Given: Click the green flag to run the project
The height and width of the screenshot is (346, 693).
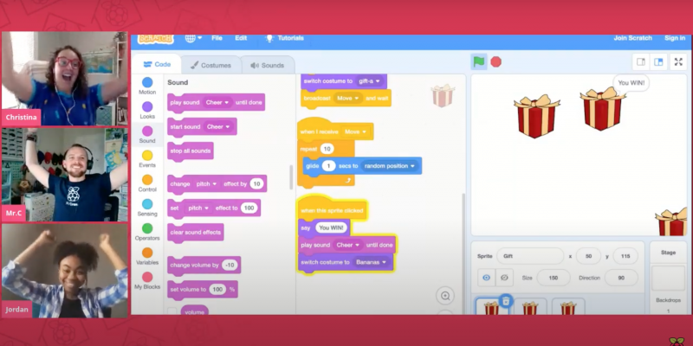Looking at the screenshot, I should point(479,61).
